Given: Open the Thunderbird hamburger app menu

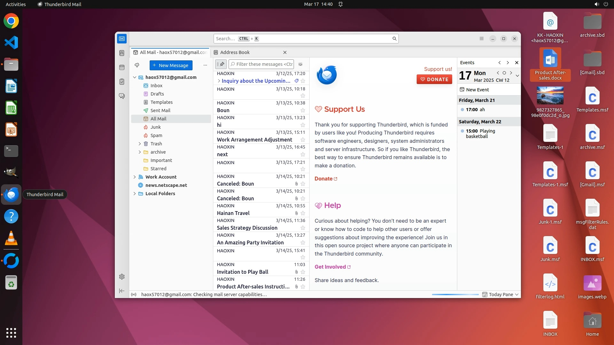Looking at the screenshot, I should click(x=482, y=39).
